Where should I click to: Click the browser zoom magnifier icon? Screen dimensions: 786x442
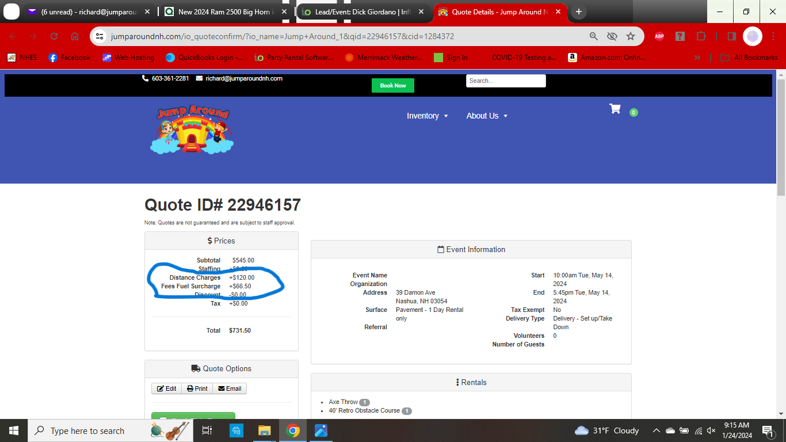coord(594,36)
